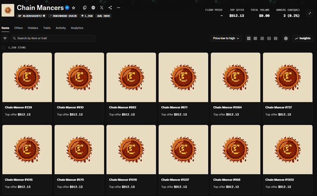Screen dimensions: 317x196
Task: Click the Chain Mancer #1237 name
Action: (175, 180)
